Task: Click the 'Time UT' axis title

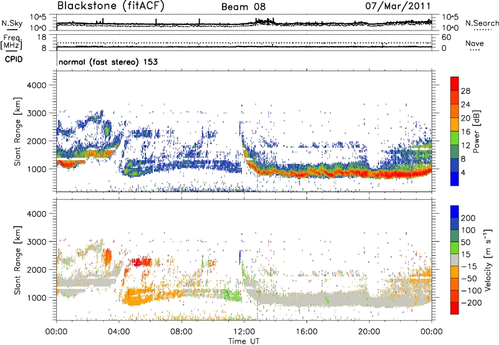Action: point(244,341)
